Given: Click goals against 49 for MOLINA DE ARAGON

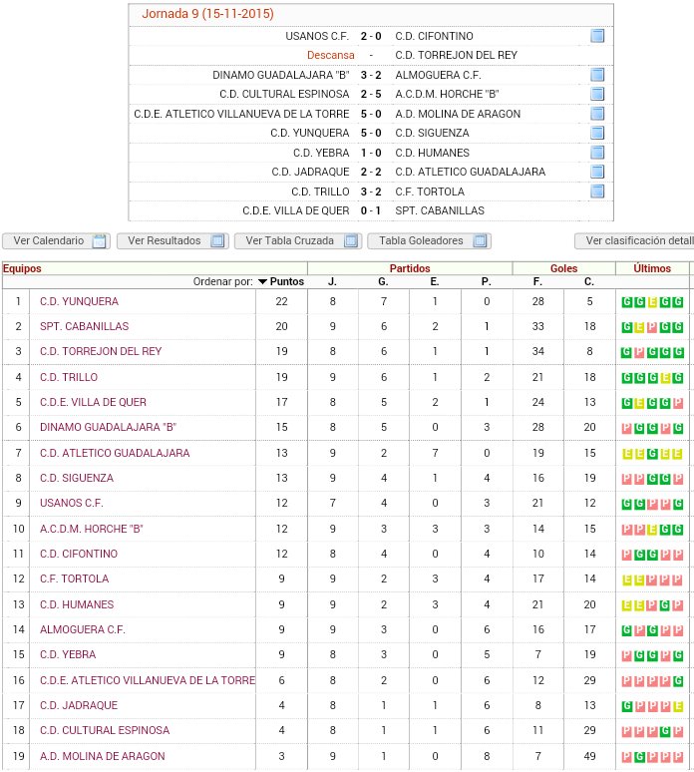Looking at the screenshot, I should 589,756.
